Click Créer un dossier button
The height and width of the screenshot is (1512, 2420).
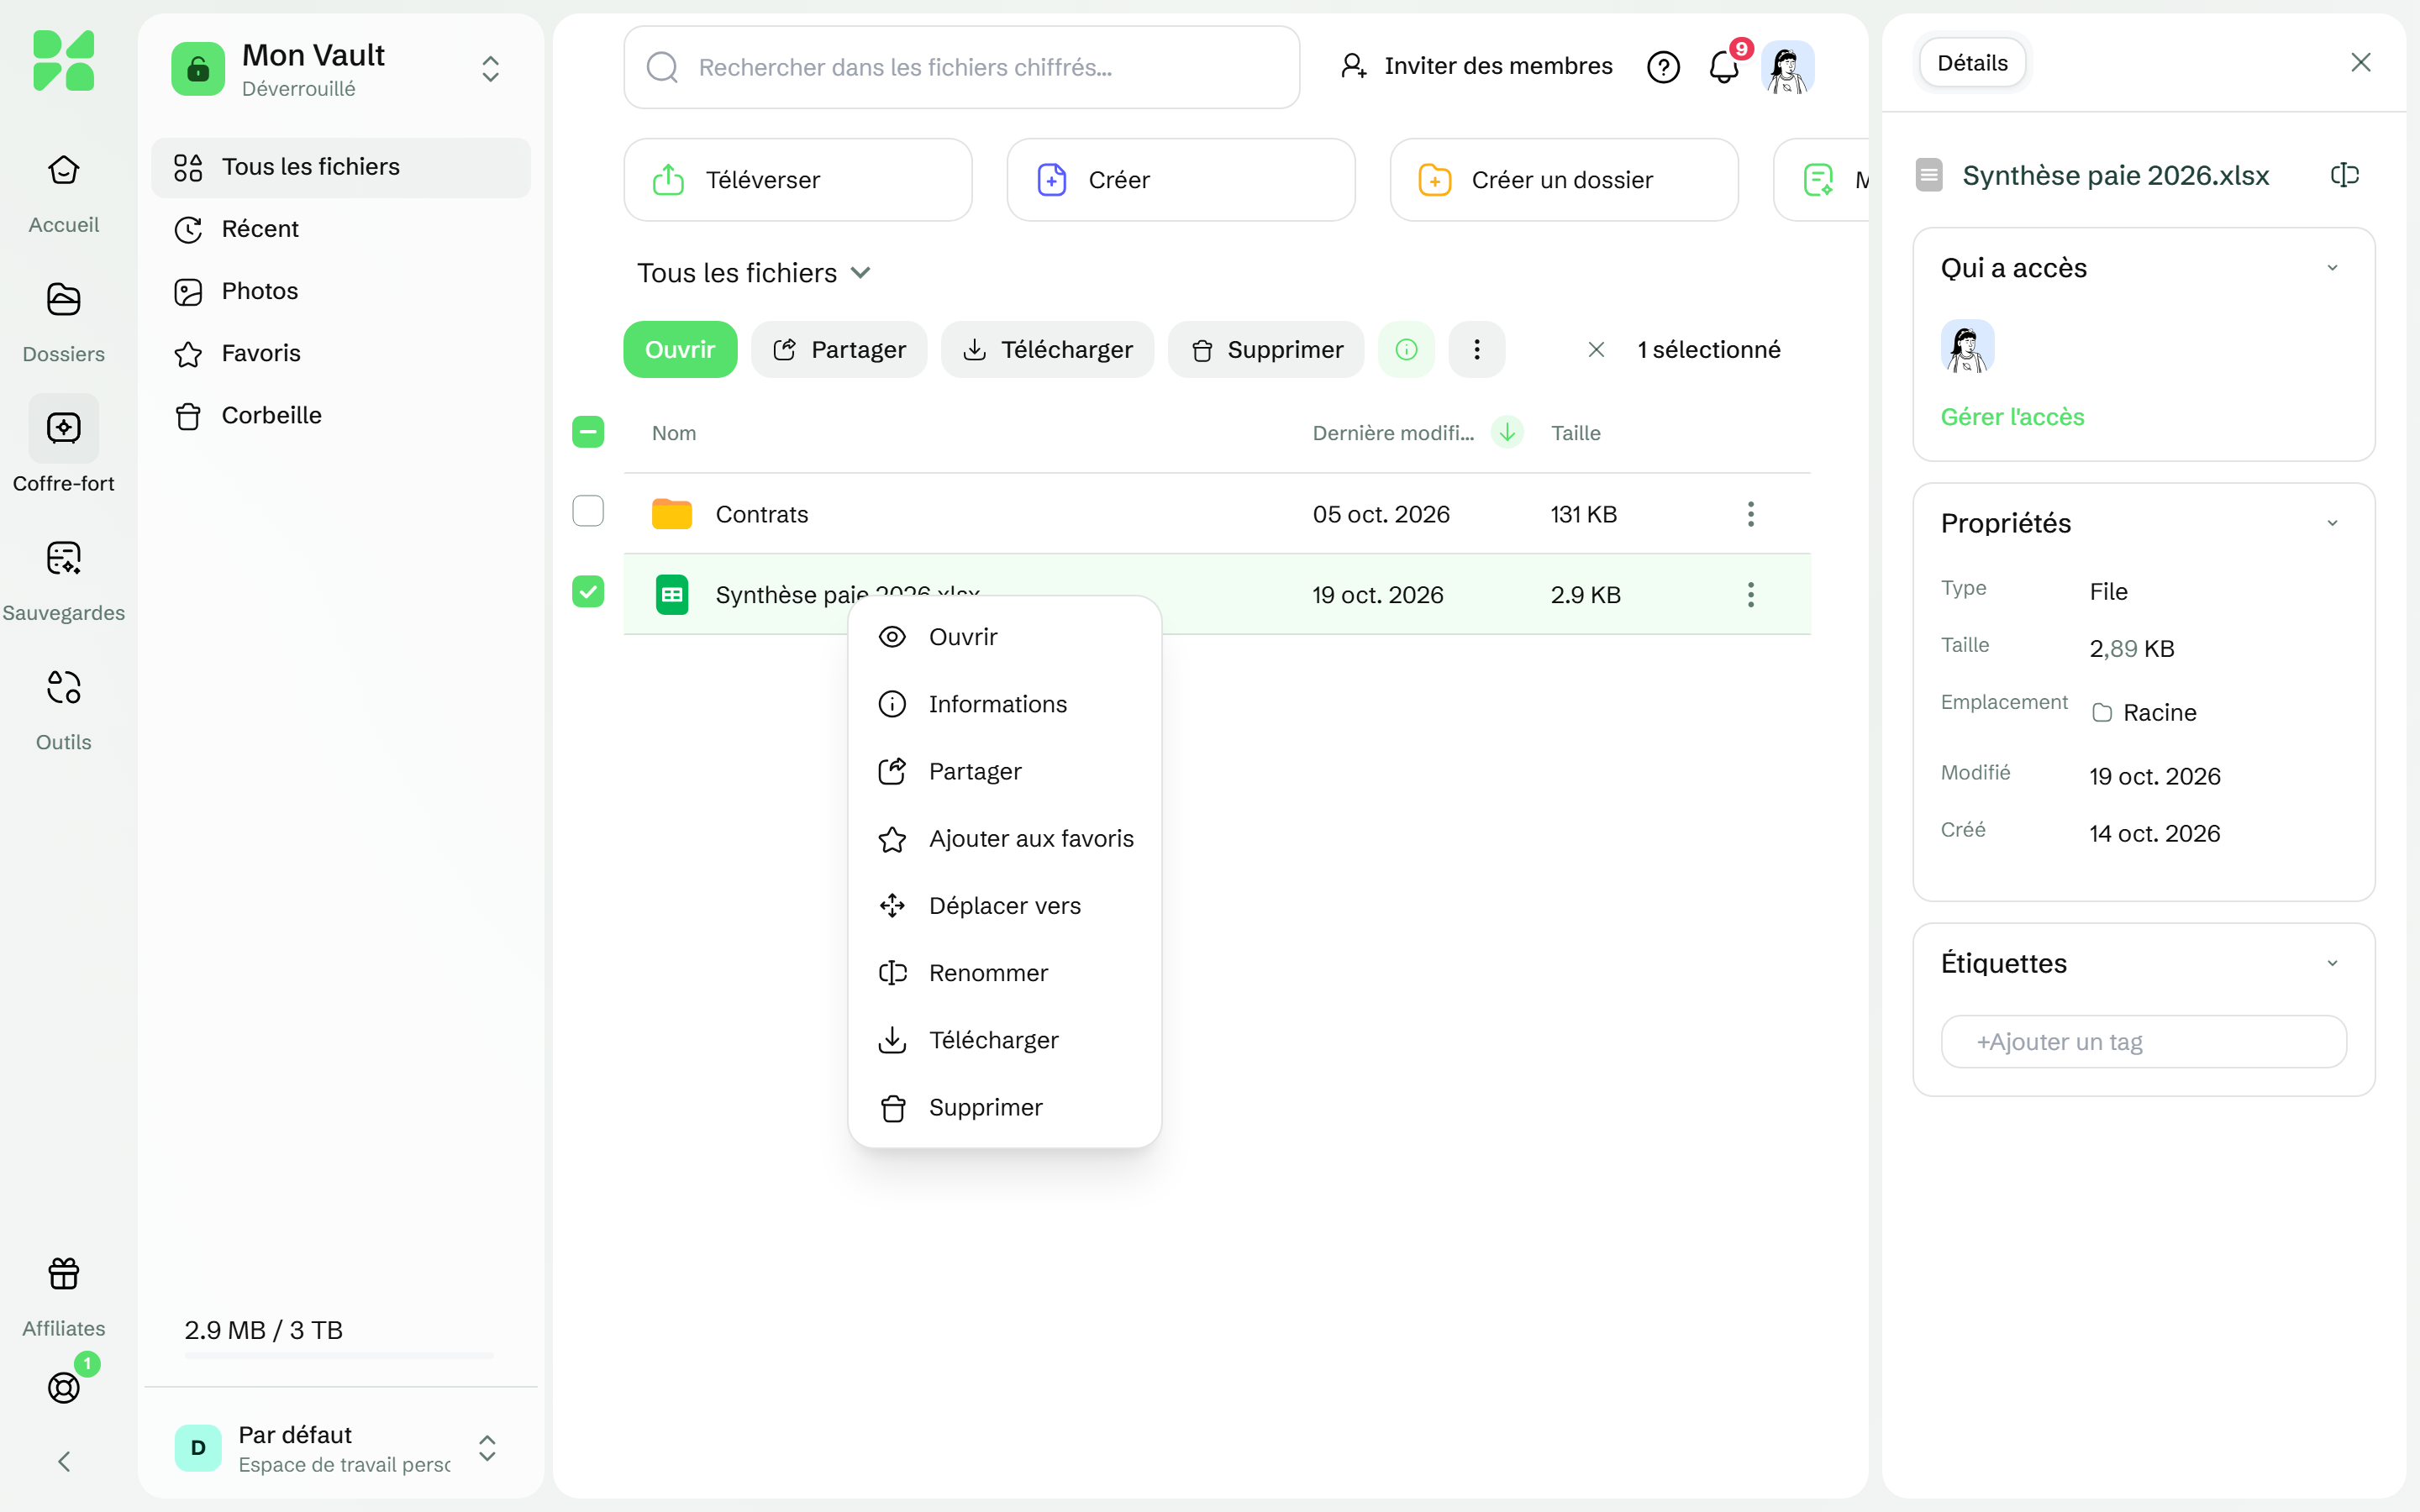click(1564, 180)
